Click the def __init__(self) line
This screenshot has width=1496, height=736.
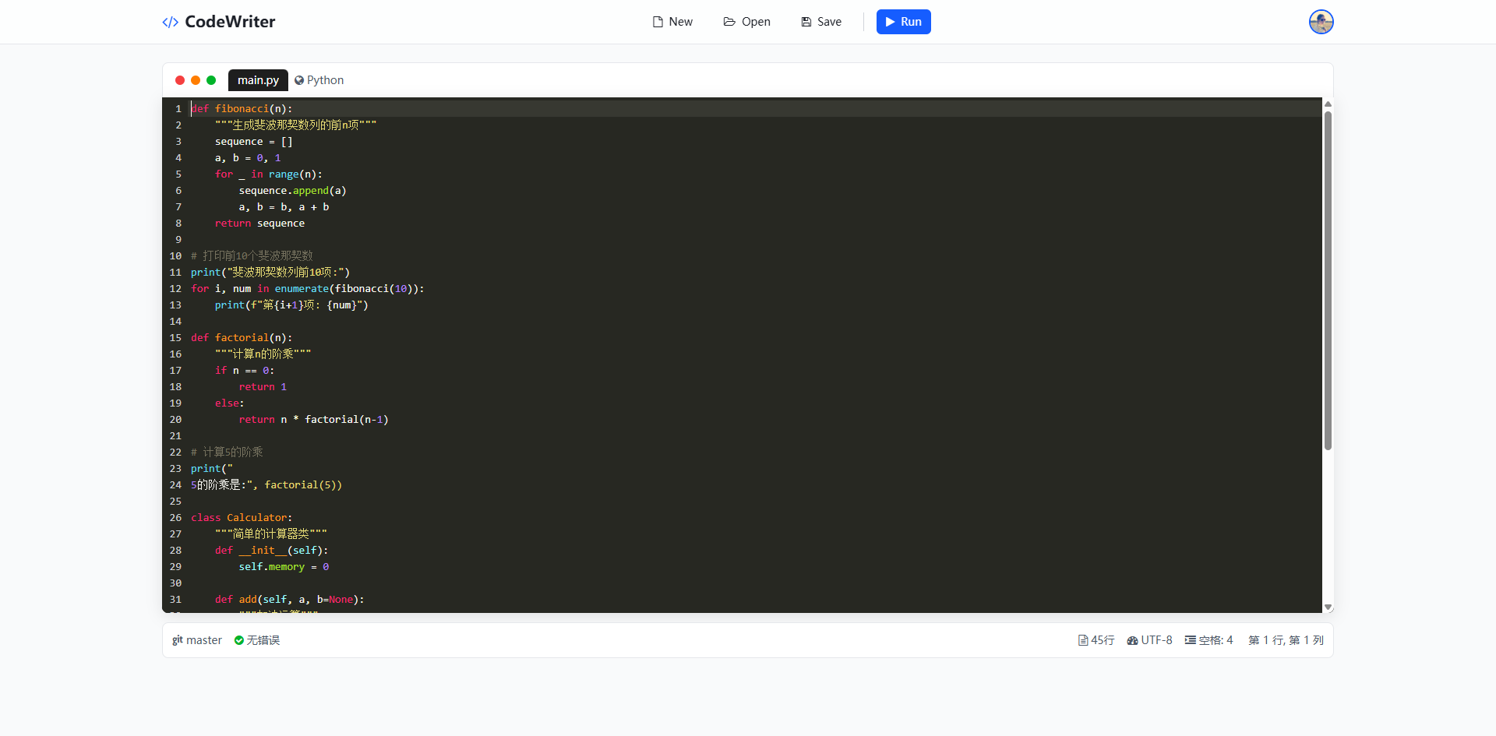tap(272, 551)
